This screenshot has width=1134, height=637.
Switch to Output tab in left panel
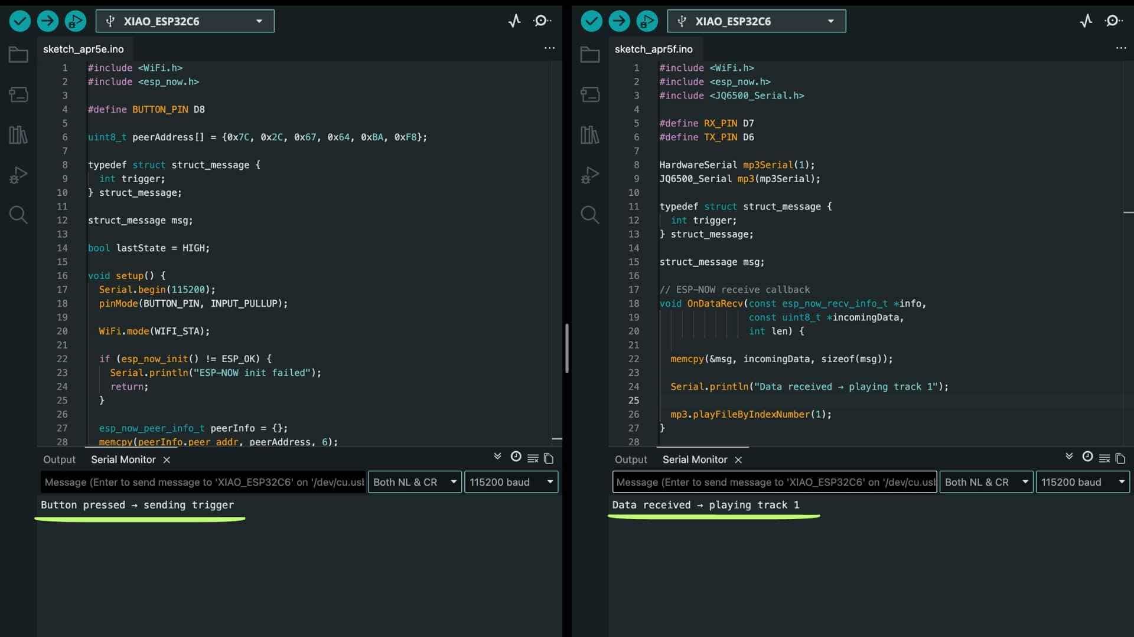pyautogui.click(x=59, y=459)
